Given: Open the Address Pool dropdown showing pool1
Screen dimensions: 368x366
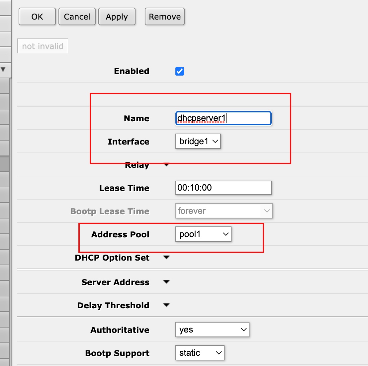Looking at the screenshot, I should (x=203, y=234).
